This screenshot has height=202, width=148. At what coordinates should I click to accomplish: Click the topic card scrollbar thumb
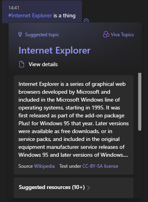140,102
